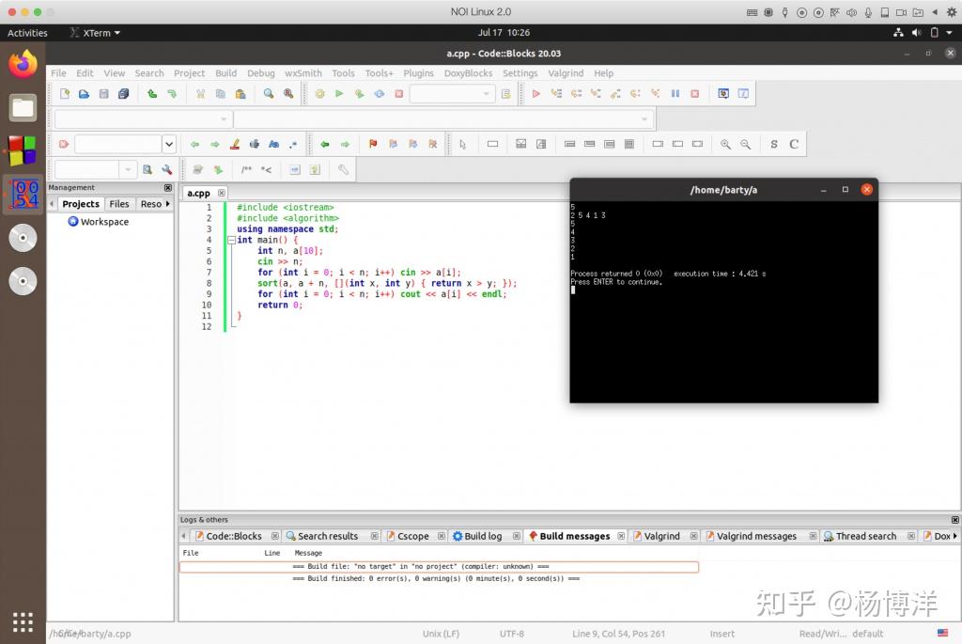Click the Build gear icon
The width and height of the screenshot is (962, 644).
tap(319, 94)
